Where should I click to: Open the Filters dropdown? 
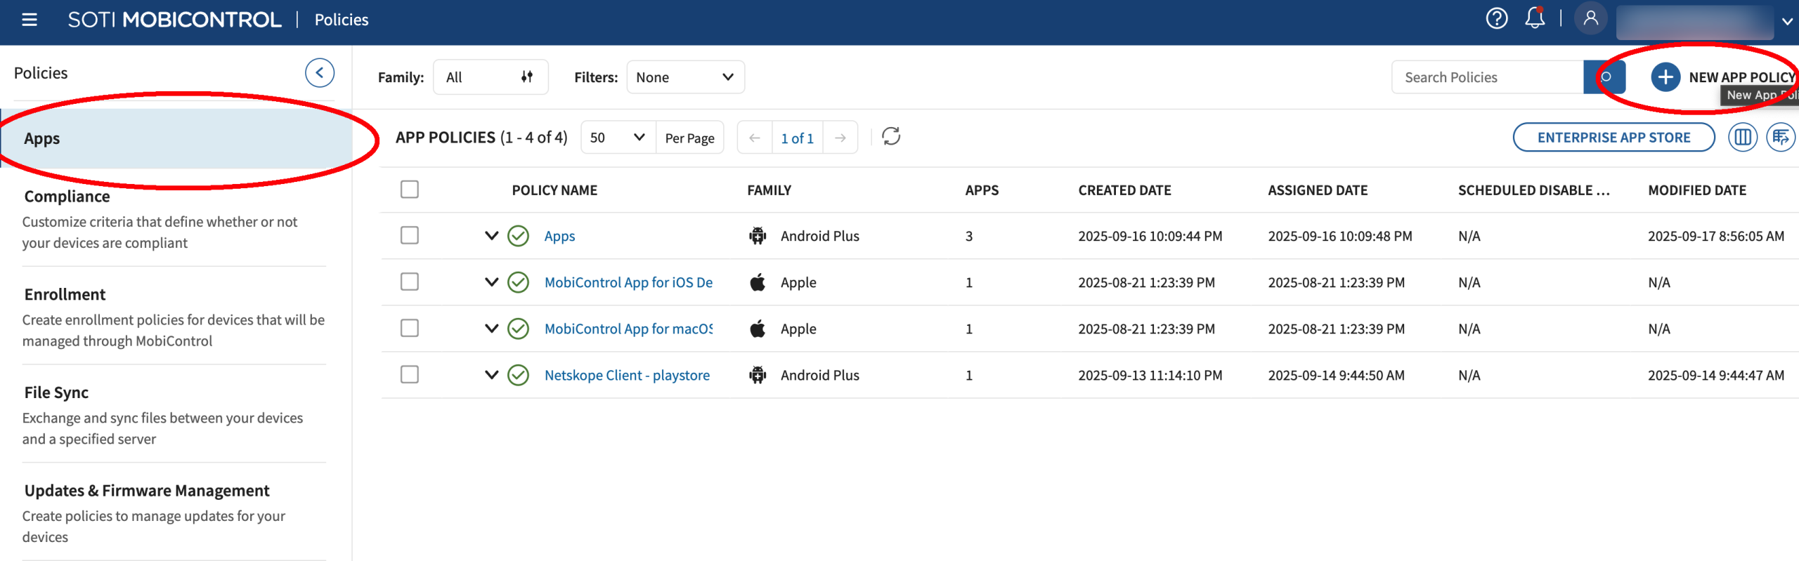point(685,77)
